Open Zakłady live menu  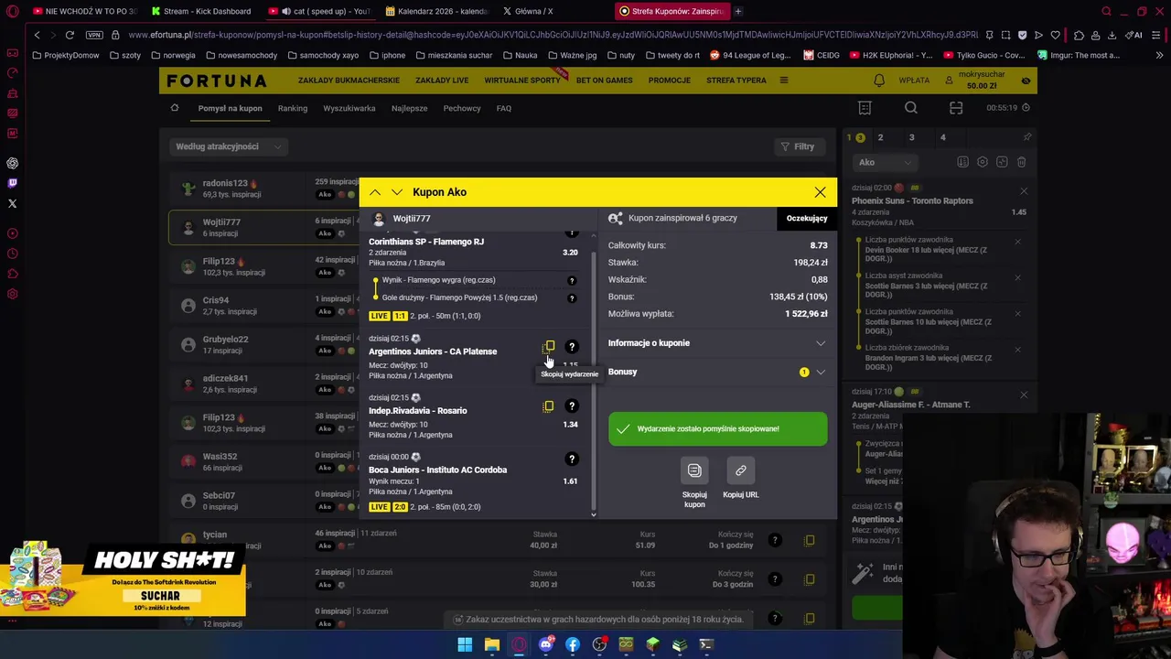[442, 81]
